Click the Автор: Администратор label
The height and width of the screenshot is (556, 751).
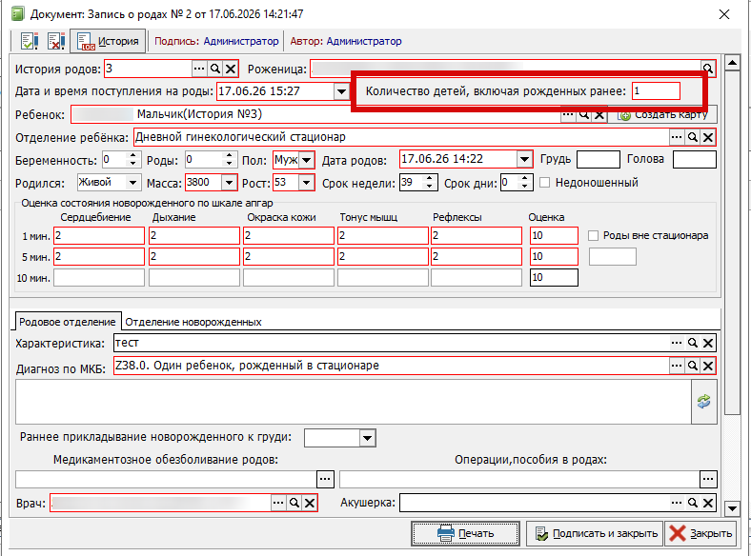point(346,41)
